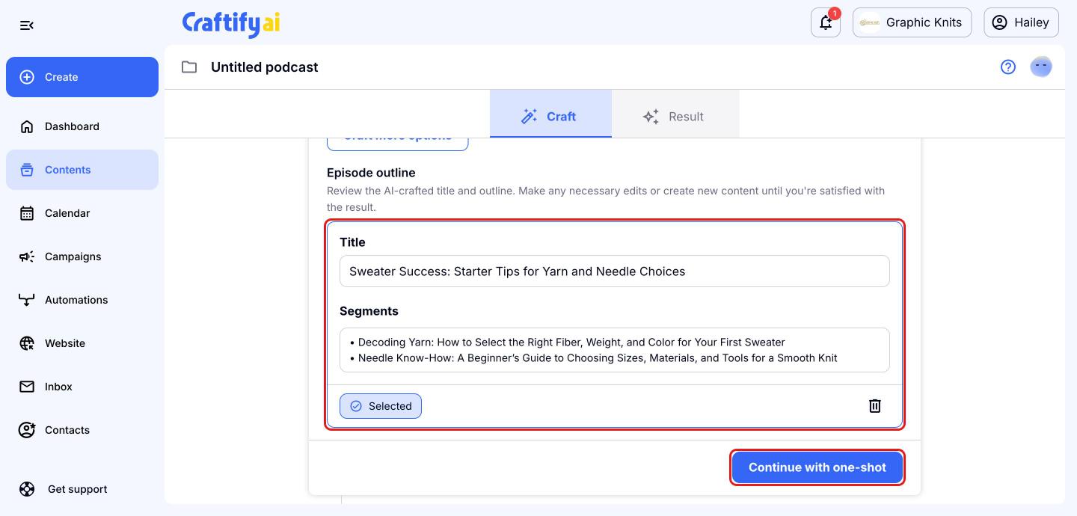Viewport: 1077px width, 516px height.
Task: Open Automations in the sidebar
Action: click(82, 300)
